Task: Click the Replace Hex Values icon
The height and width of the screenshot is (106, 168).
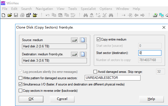Action: (104, 15)
